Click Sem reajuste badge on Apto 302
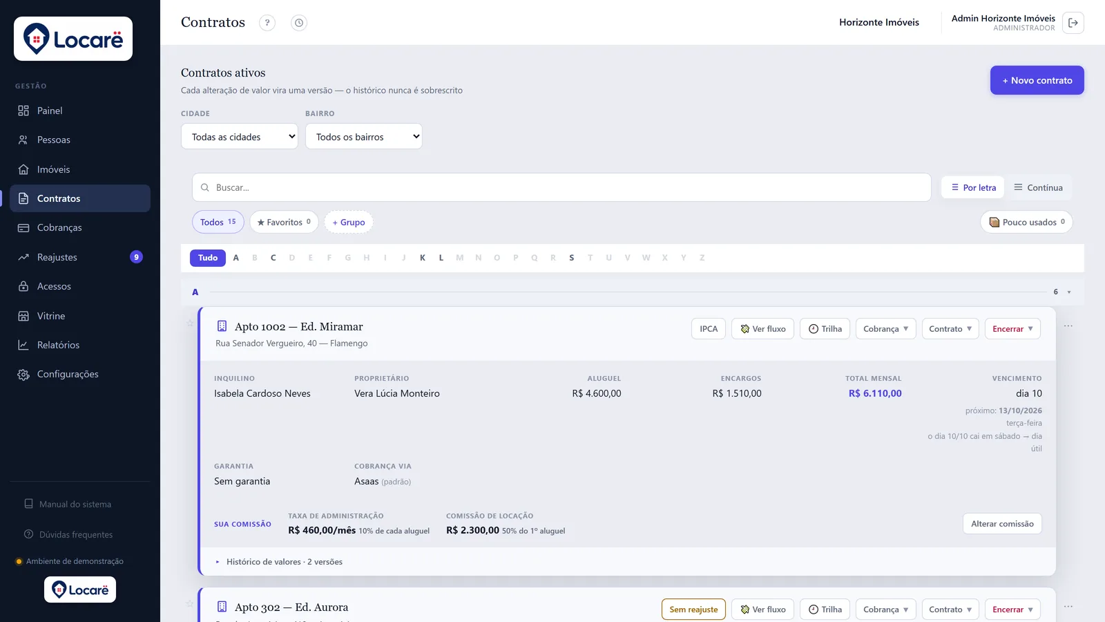Viewport: 1105px width, 622px height. (693, 610)
